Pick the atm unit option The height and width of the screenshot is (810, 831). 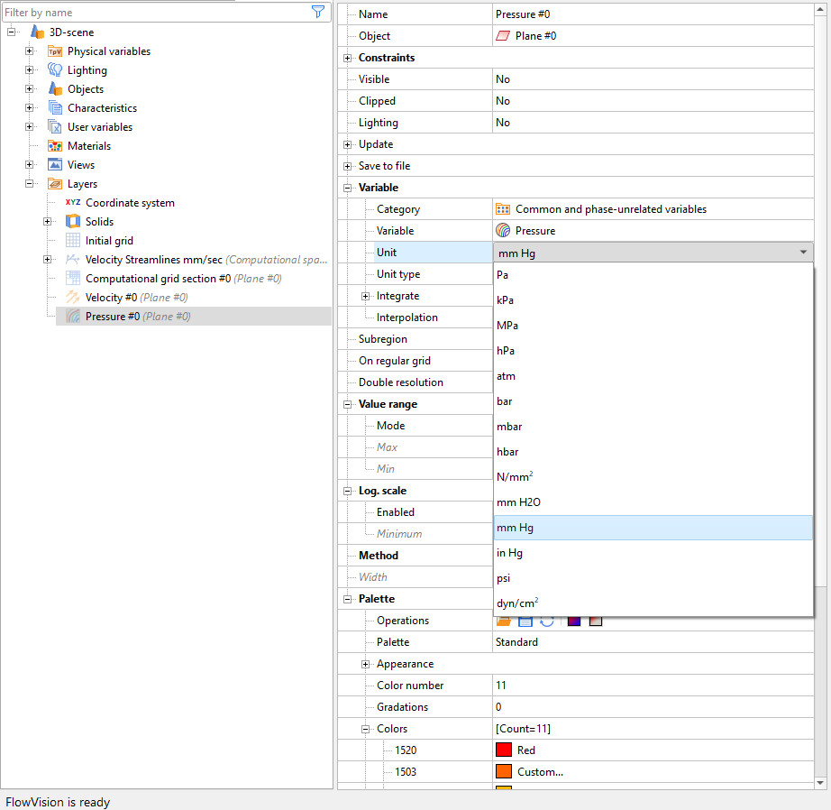[506, 376]
